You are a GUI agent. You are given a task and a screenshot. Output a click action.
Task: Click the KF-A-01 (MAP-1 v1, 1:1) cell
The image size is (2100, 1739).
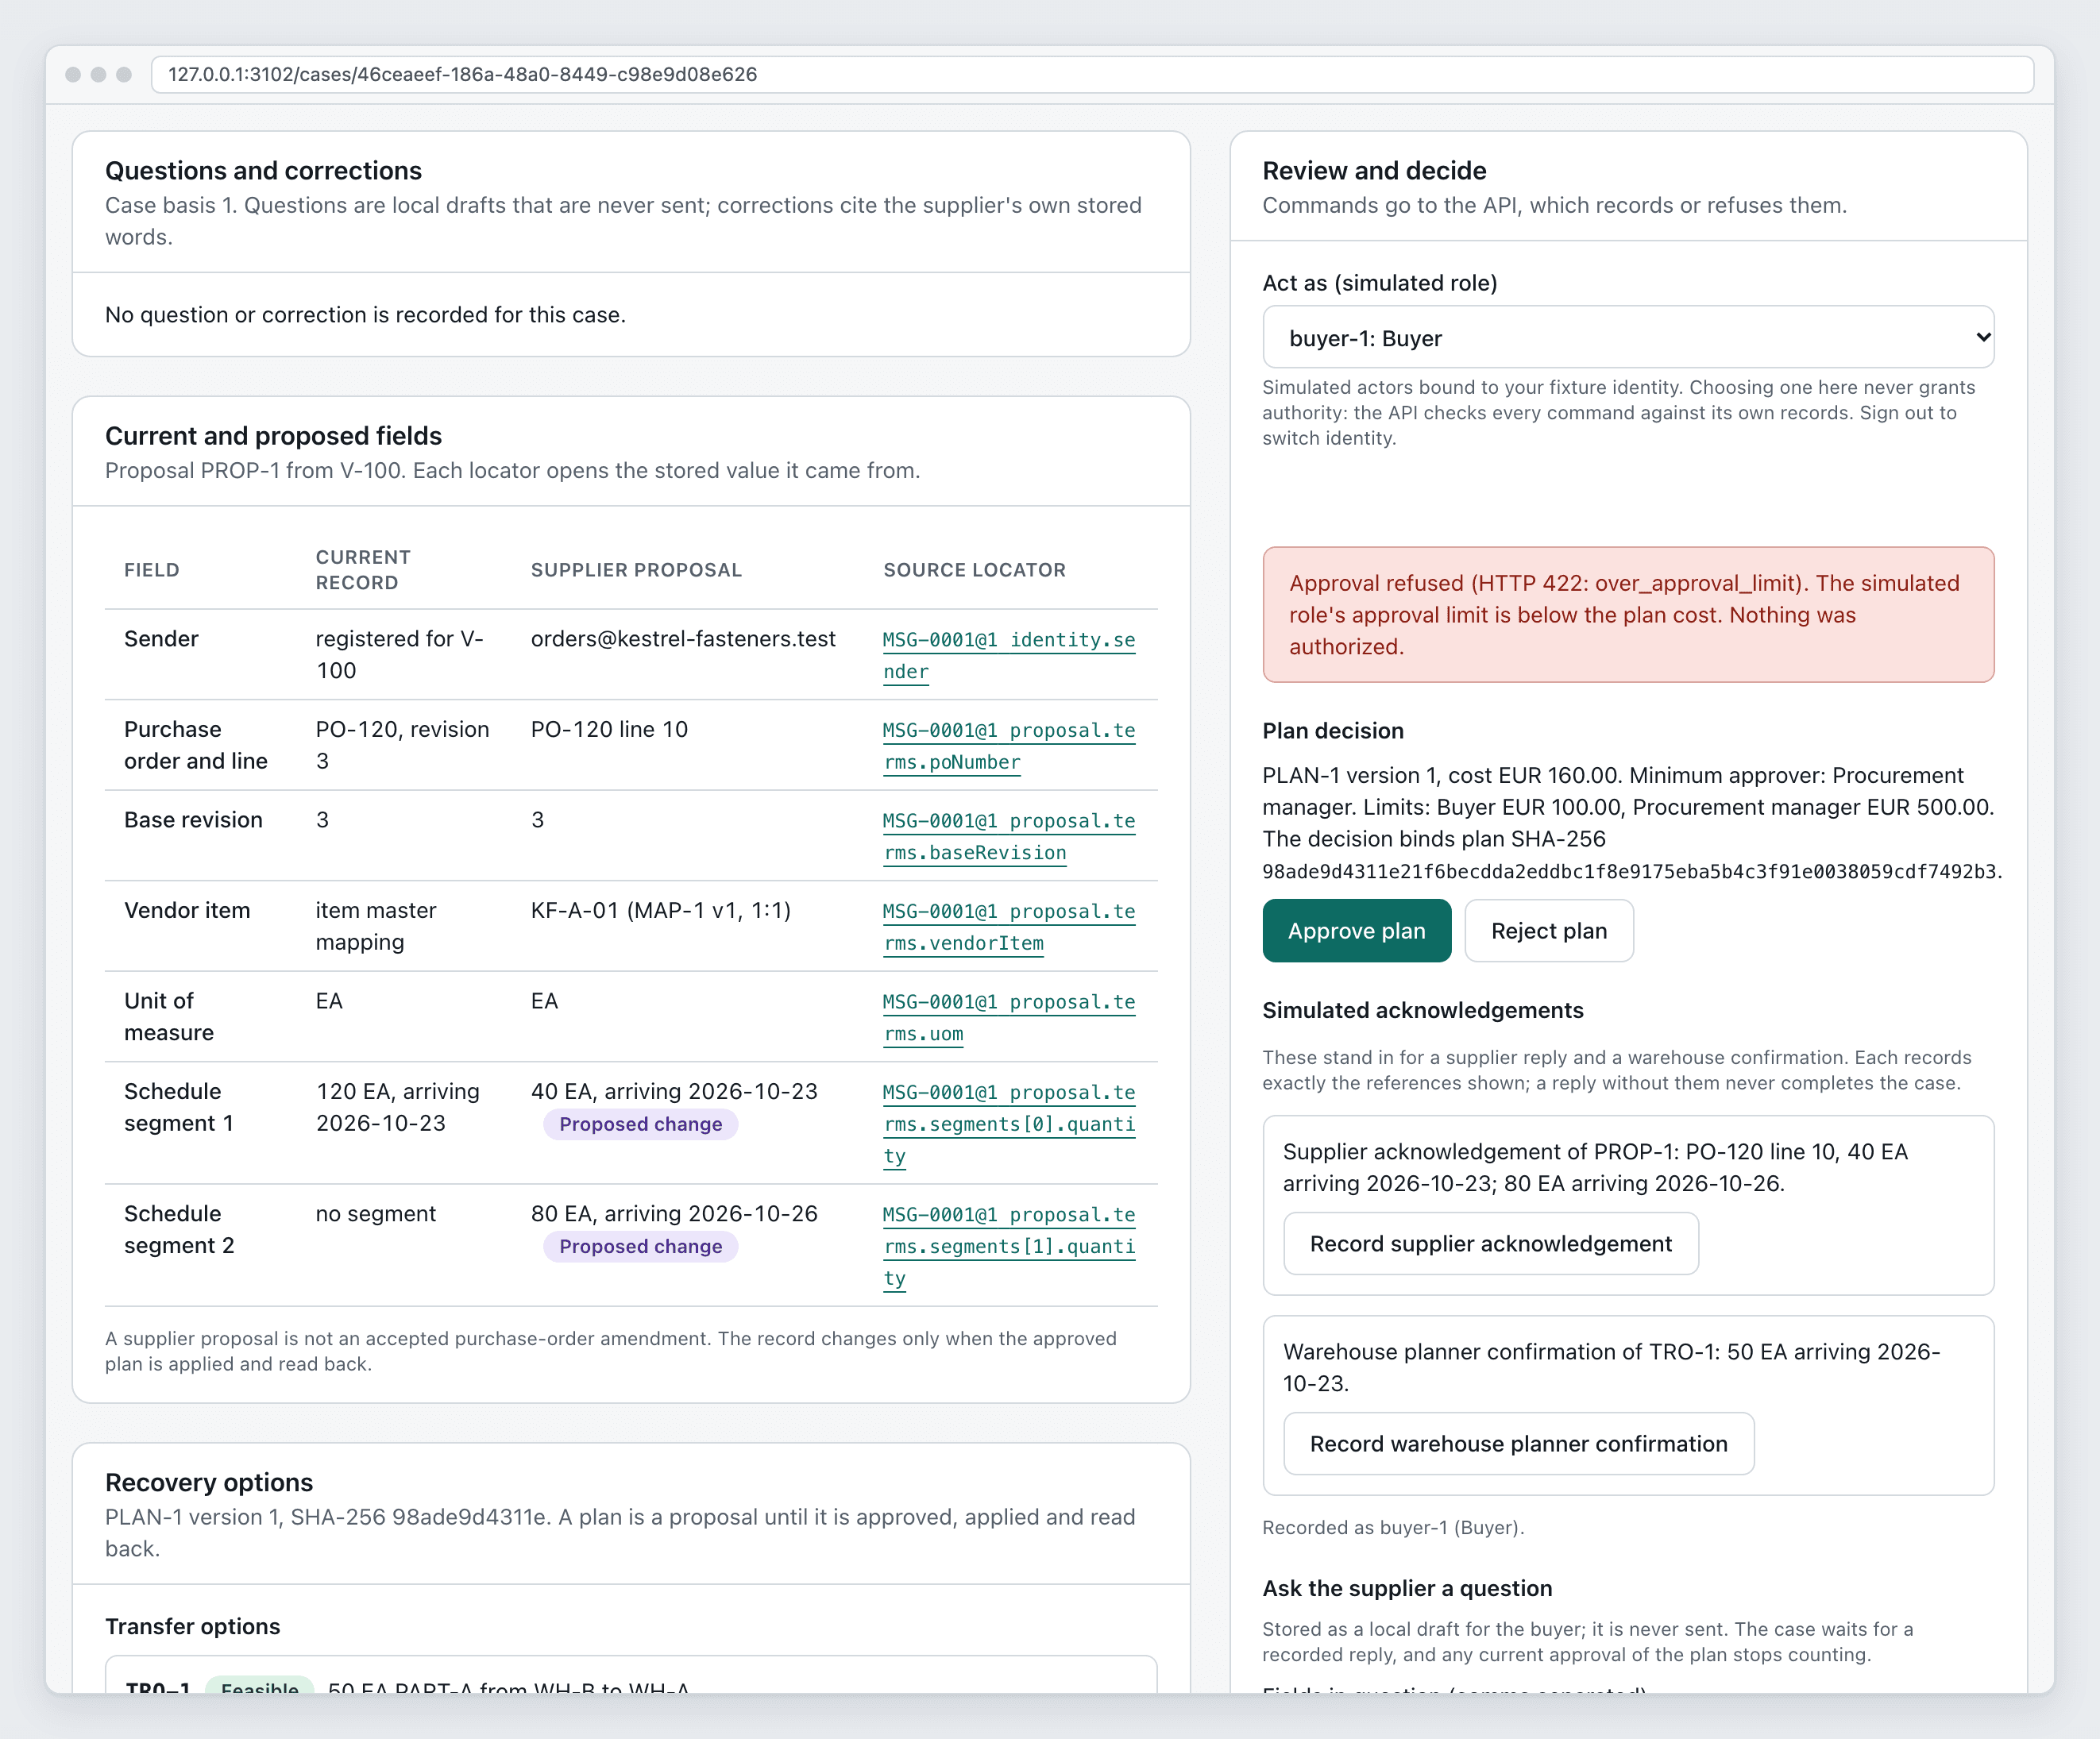coord(661,910)
